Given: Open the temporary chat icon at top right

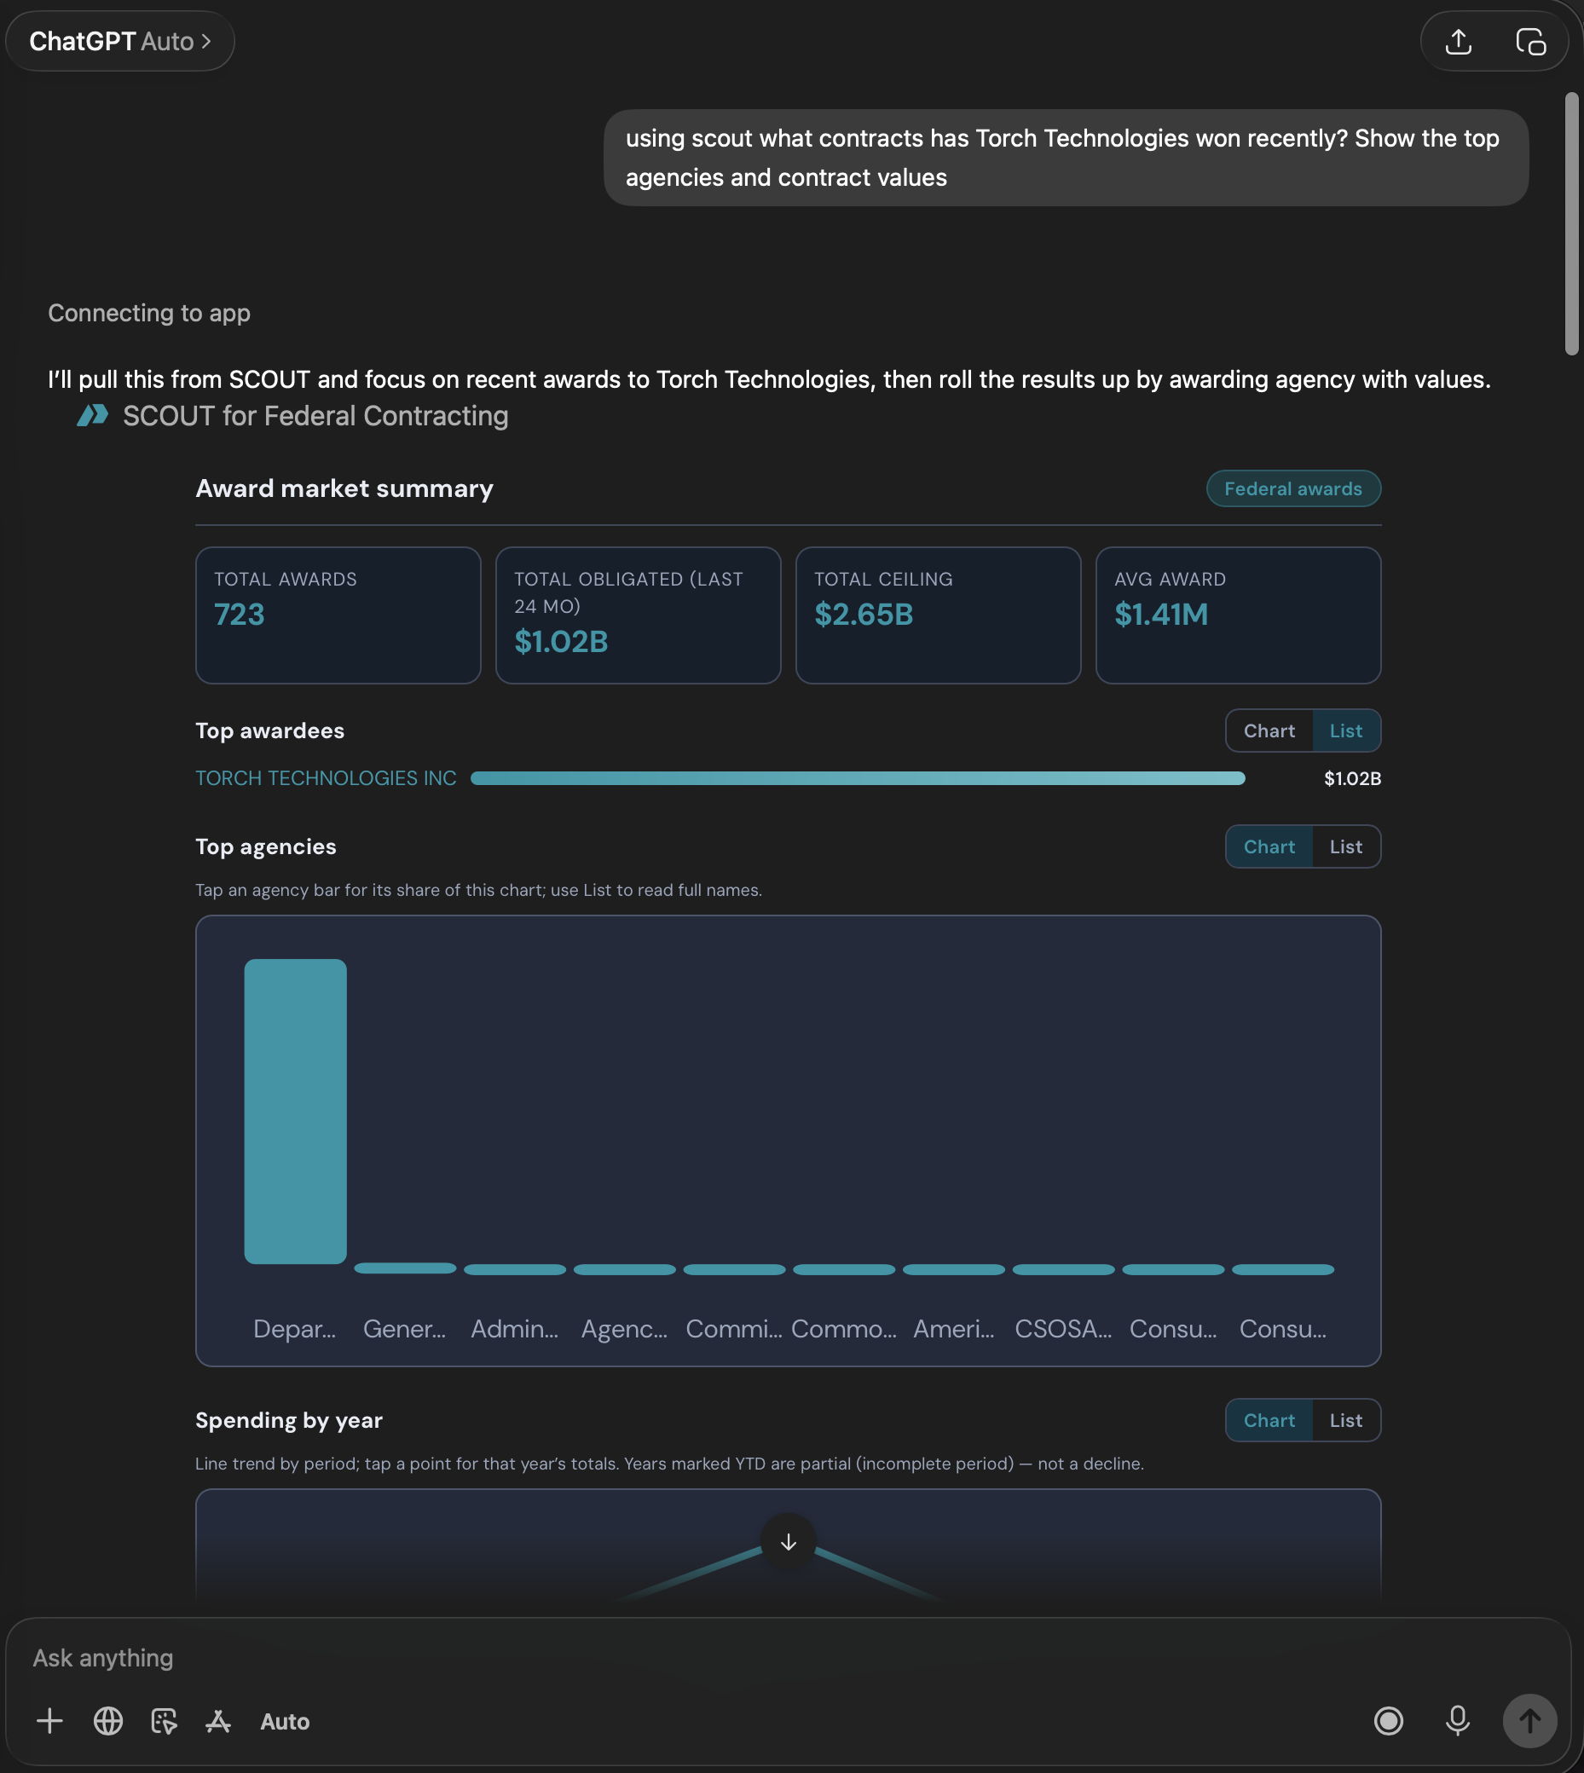Looking at the screenshot, I should [1530, 41].
